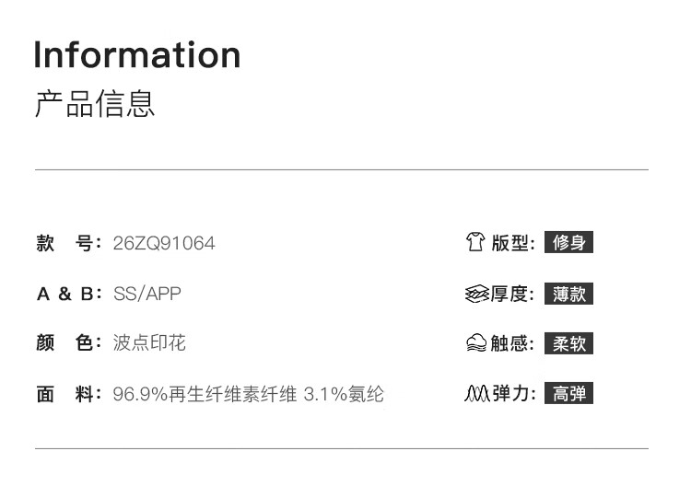Select the 修身 fit badge

pos(568,243)
